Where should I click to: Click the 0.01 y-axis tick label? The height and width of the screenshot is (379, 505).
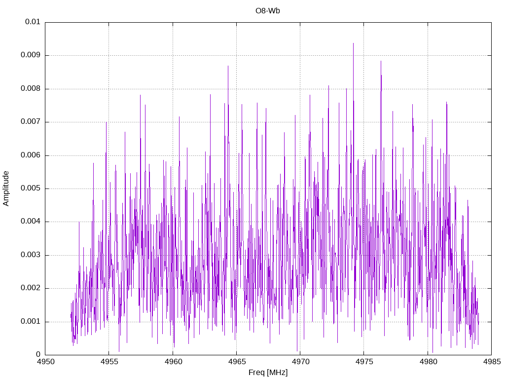(33, 22)
